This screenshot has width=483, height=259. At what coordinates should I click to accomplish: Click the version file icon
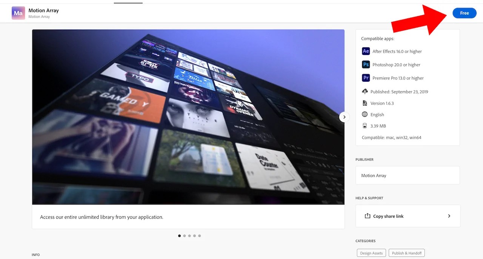[x=365, y=103]
